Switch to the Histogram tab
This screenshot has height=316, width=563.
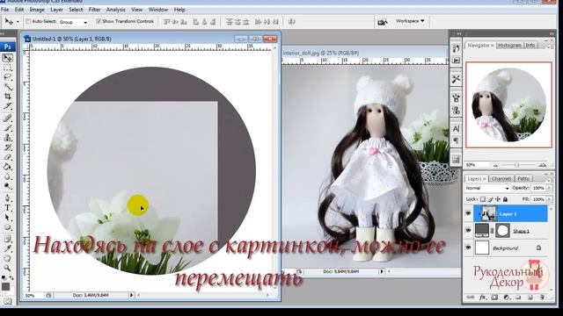pyautogui.click(x=510, y=45)
